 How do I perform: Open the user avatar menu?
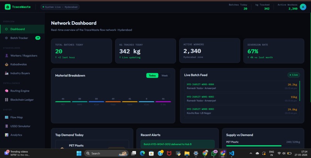303,7
